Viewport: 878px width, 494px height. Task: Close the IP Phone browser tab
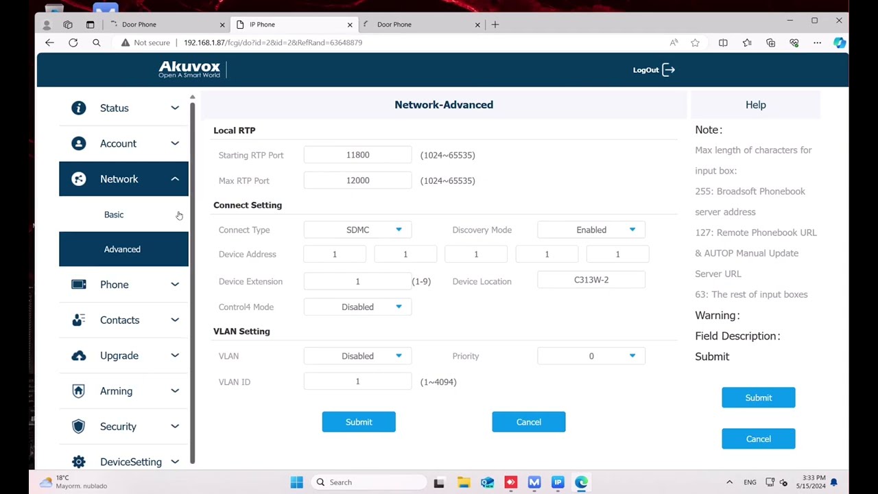350,25
